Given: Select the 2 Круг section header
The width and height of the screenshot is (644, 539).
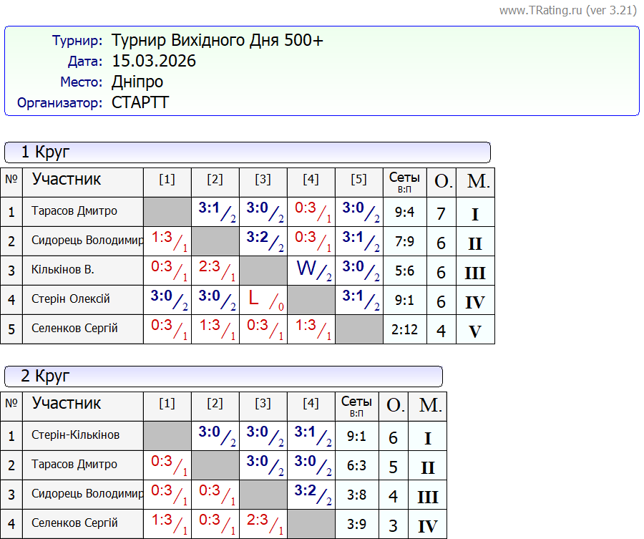Looking at the screenshot, I should click(x=223, y=377).
